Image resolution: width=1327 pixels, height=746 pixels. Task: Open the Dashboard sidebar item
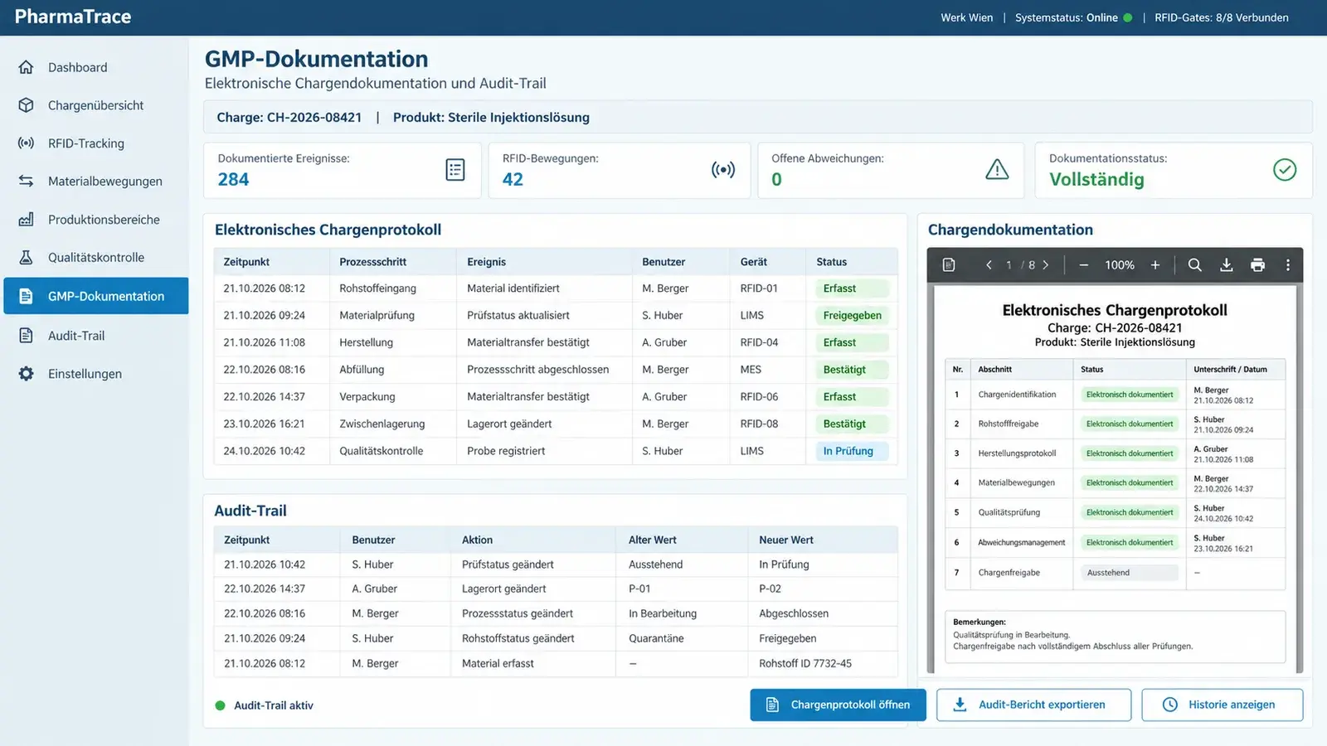[95, 67]
